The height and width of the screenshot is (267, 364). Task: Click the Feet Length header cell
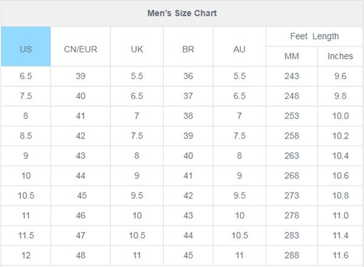pyautogui.click(x=314, y=36)
